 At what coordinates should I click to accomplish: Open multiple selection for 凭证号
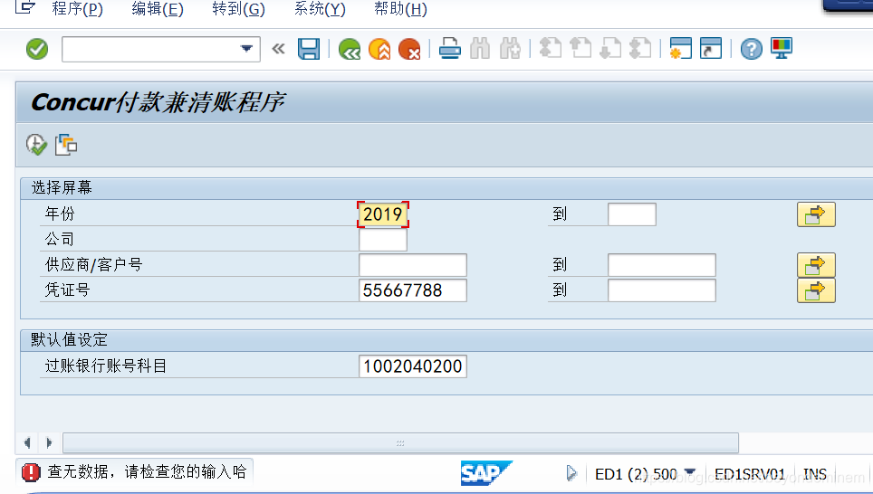pos(816,290)
